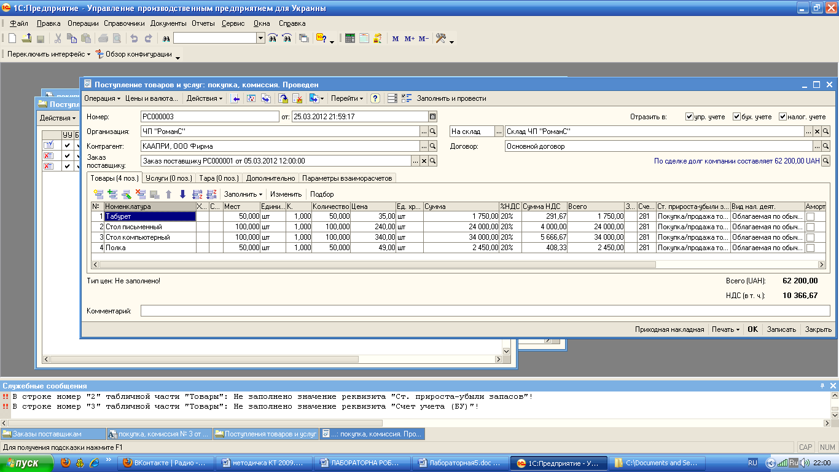Open the document's Действия dropdown
Image resolution: width=839 pixels, height=472 pixels.
[x=205, y=98]
